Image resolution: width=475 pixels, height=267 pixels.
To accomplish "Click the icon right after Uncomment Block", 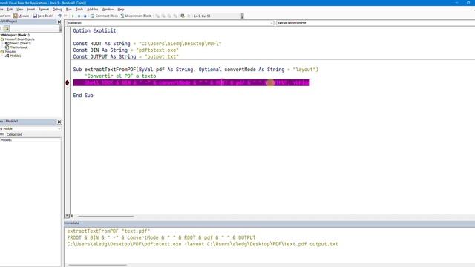I will point(157,16).
